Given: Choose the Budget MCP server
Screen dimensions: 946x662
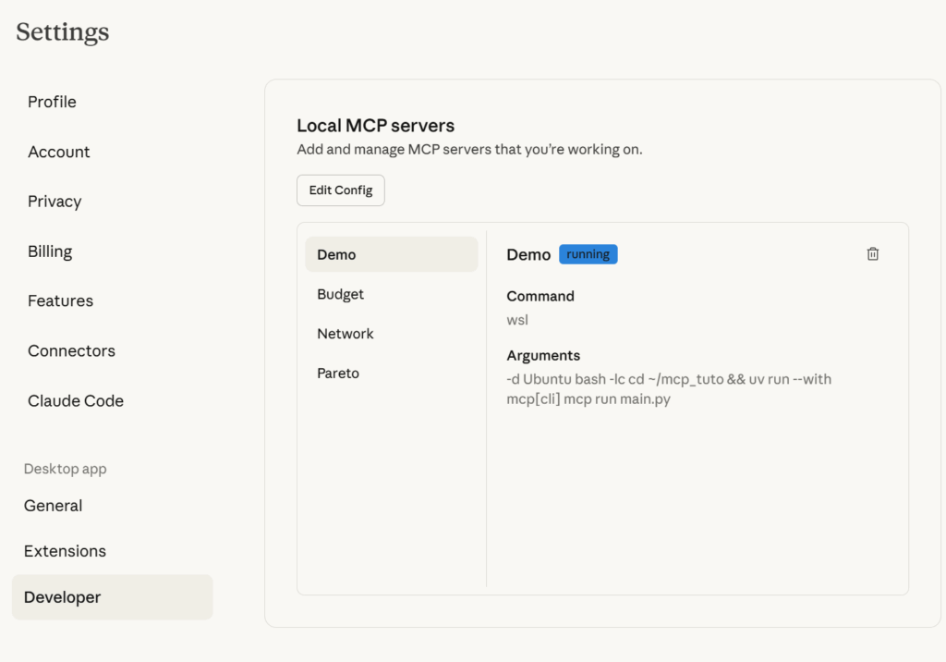Looking at the screenshot, I should click(341, 294).
